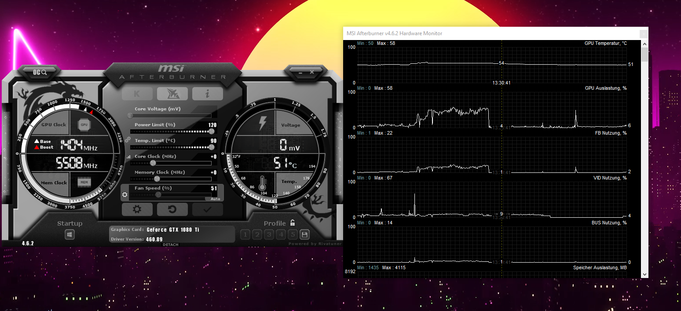Open the information window via i icon

point(207,93)
